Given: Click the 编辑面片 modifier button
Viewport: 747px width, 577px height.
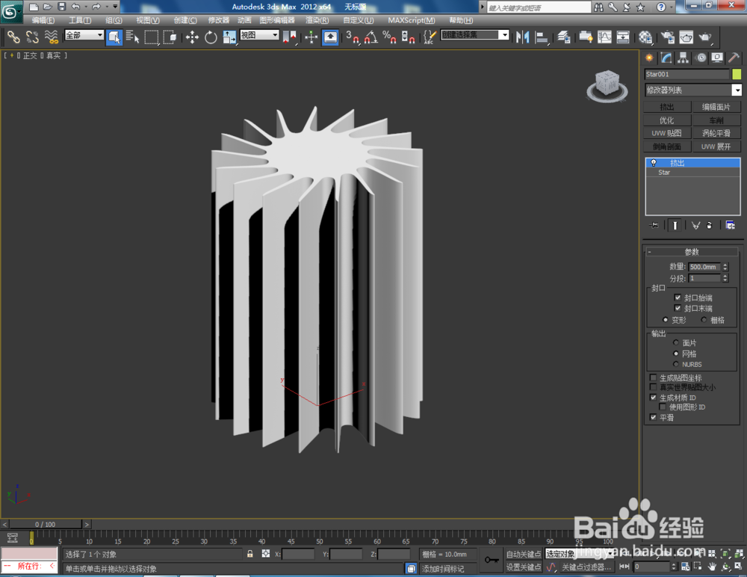Looking at the screenshot, I should pyautogui.click(x=716, y=107).
